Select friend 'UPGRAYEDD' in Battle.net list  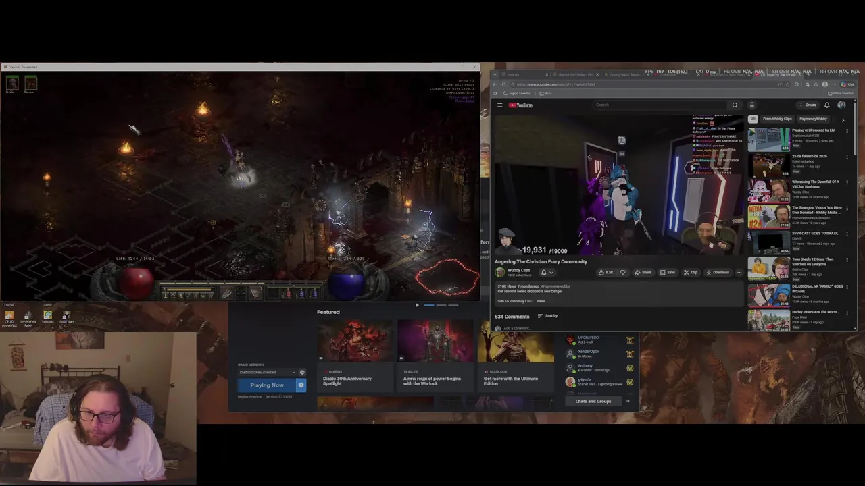click(600, 340)
